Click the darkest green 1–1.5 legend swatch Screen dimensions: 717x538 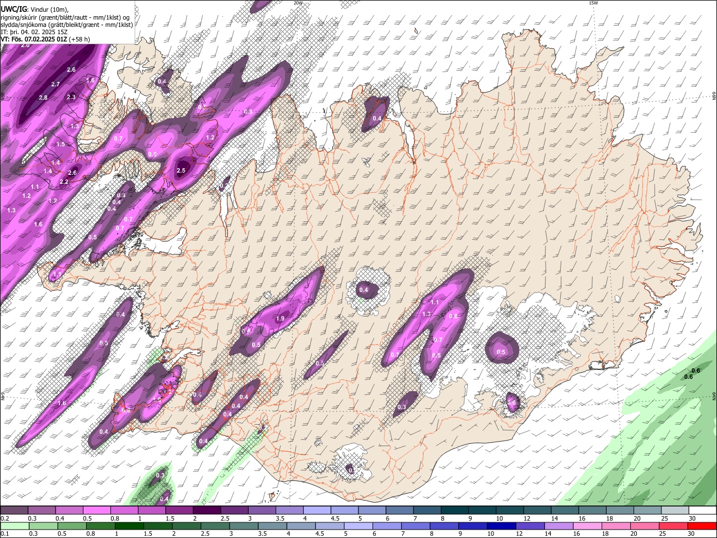(x=129, y=526)
